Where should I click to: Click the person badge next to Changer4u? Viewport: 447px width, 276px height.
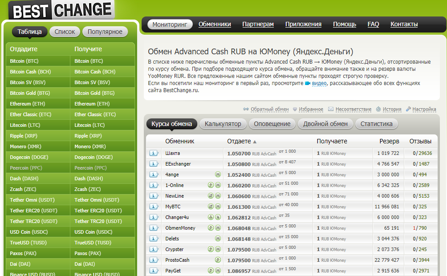pyautogui.click(x=211, y=217)
